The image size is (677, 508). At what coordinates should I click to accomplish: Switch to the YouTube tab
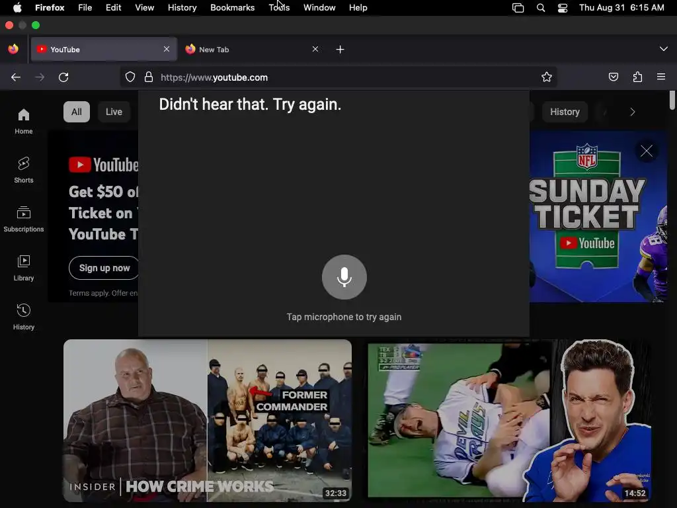click(x=104, y=49)
